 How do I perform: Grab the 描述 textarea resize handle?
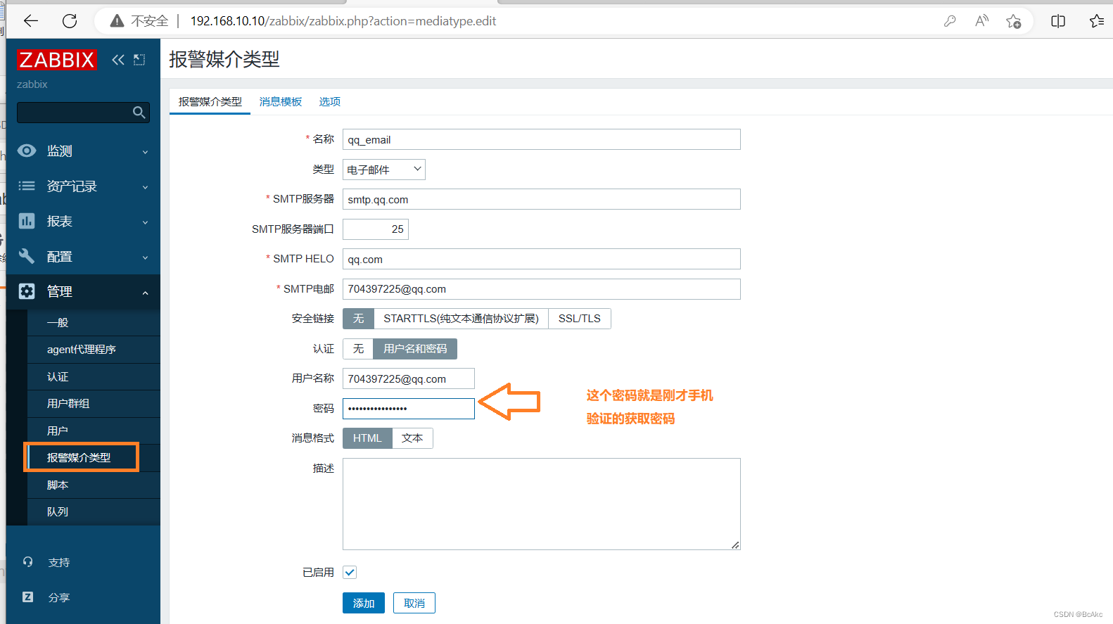click(x=735, y=545)
